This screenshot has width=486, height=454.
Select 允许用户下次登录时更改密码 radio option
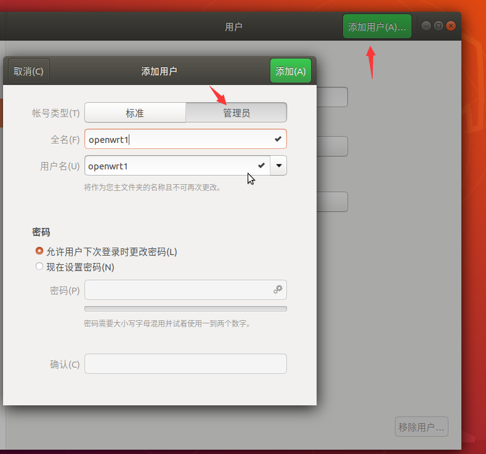[39, 251]
